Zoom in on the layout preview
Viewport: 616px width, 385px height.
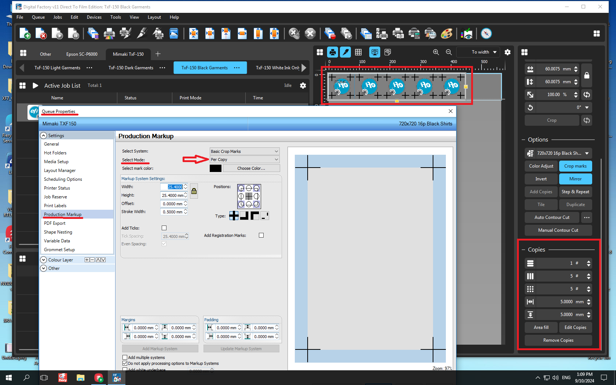click(436, 52)
